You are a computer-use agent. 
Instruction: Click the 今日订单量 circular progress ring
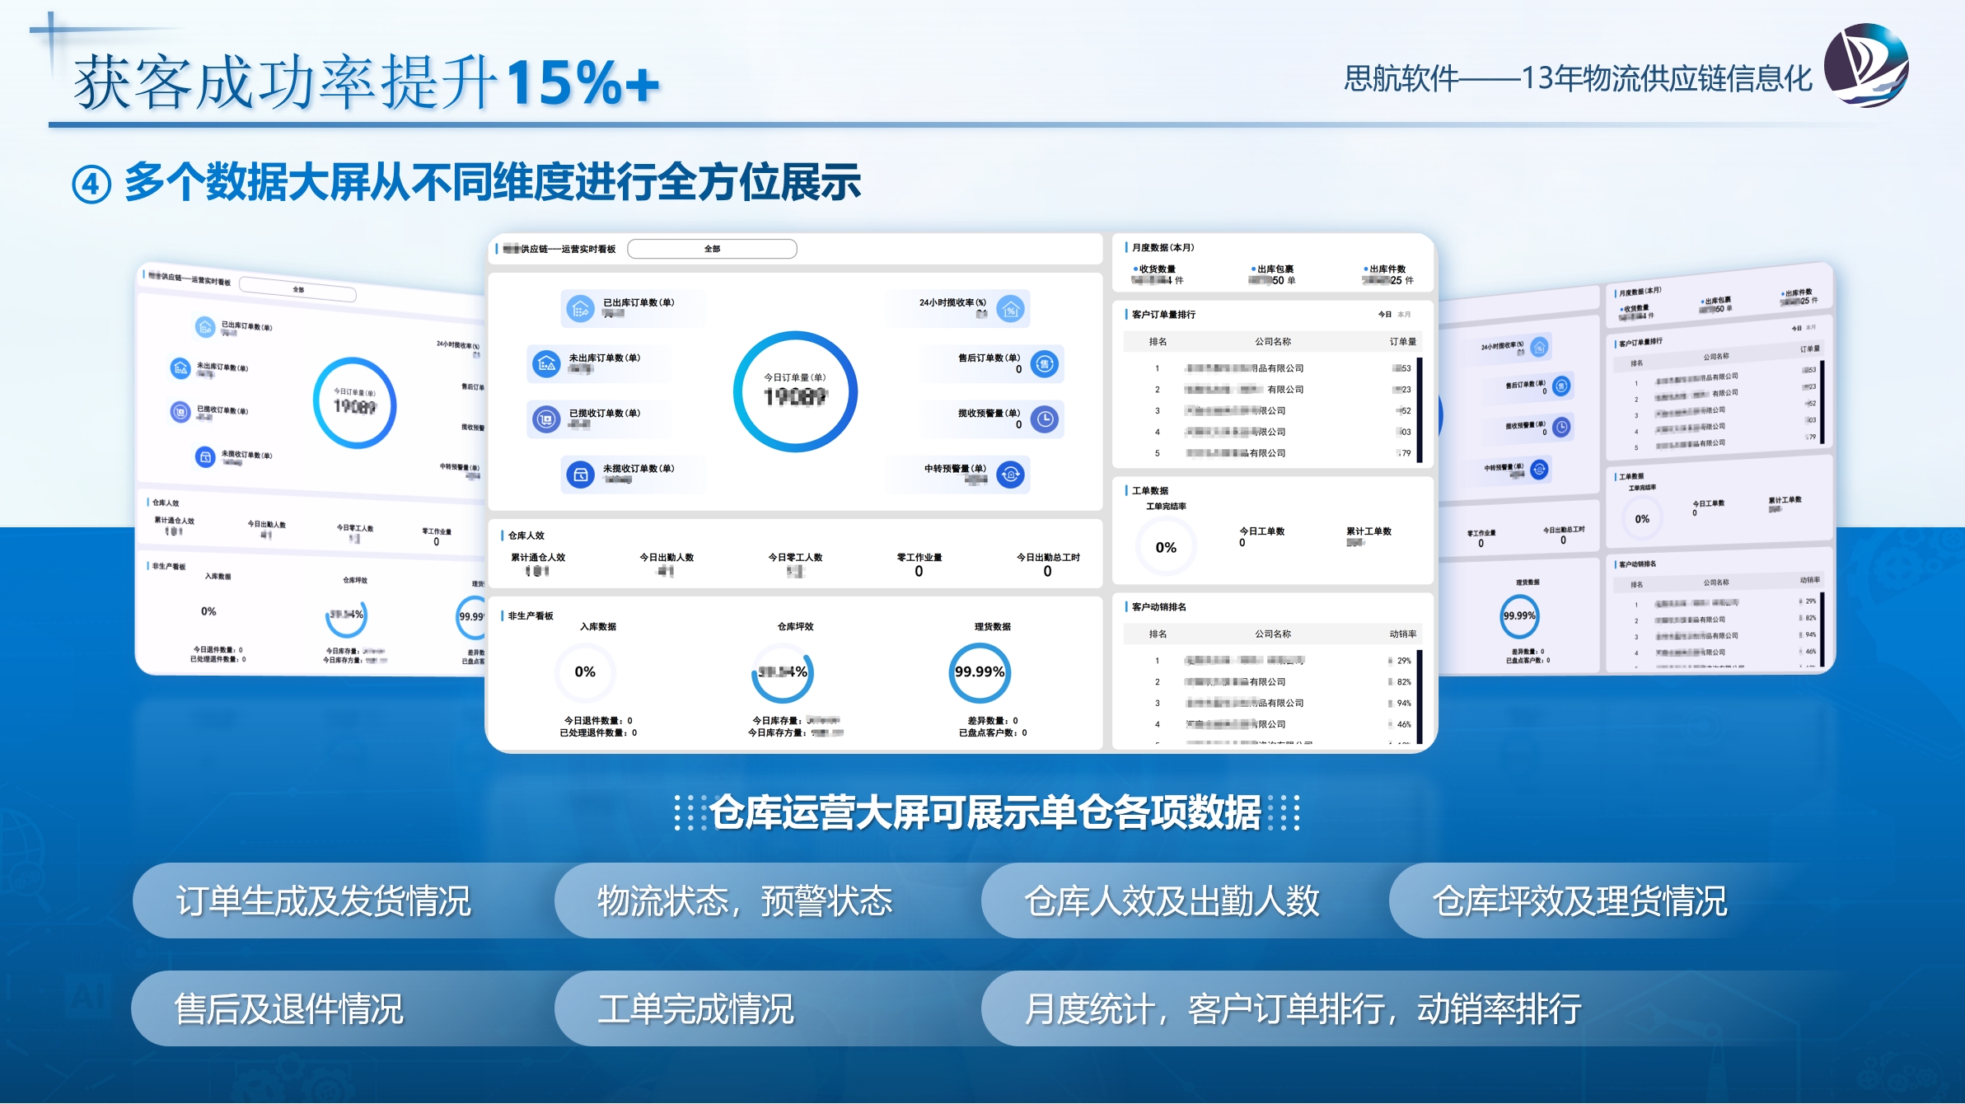pyautogui.click(x=795, y=391)
